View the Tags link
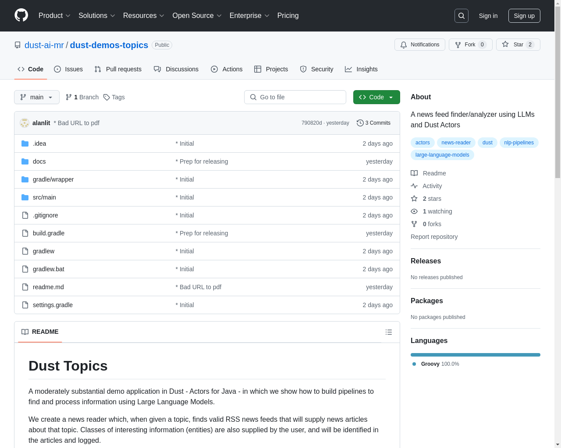Screen dimensions: 561x448 (114, 97)
